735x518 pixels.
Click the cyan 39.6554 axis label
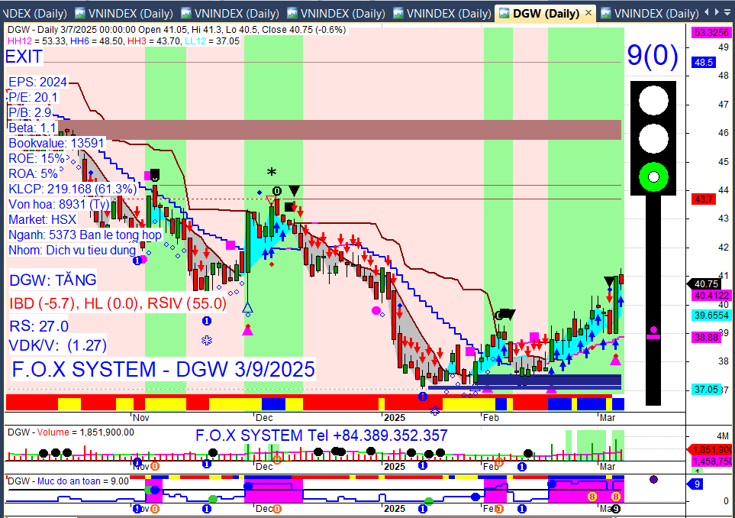[711, 316]
